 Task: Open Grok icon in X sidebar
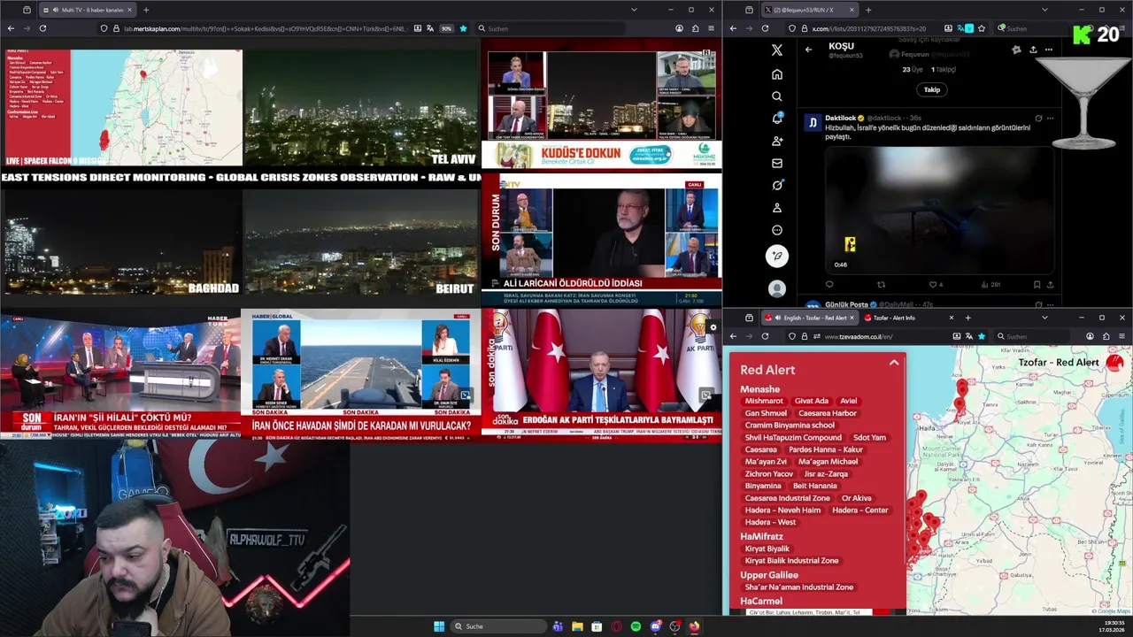click(x=776, y=185)
